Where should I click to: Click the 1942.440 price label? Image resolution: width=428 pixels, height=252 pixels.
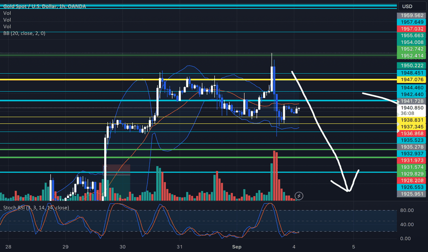(411, 94)
